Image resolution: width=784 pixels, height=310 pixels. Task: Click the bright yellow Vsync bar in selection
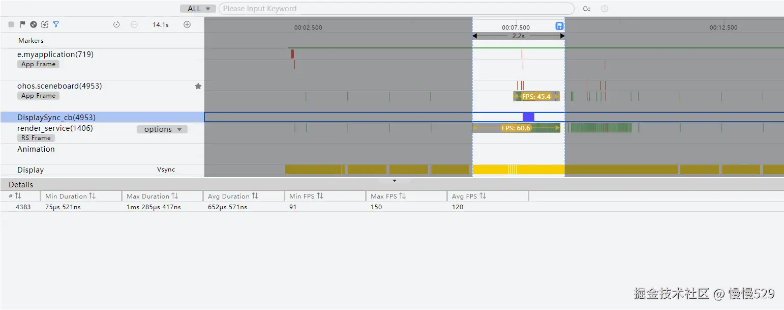tap(519, 170)
